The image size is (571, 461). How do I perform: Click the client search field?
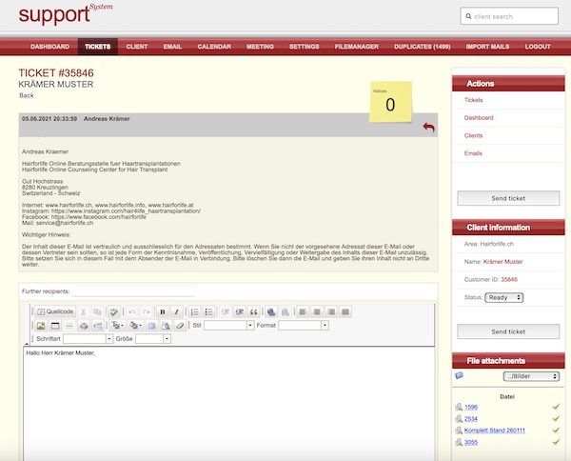pyautogui.click(x=509, y=16)
